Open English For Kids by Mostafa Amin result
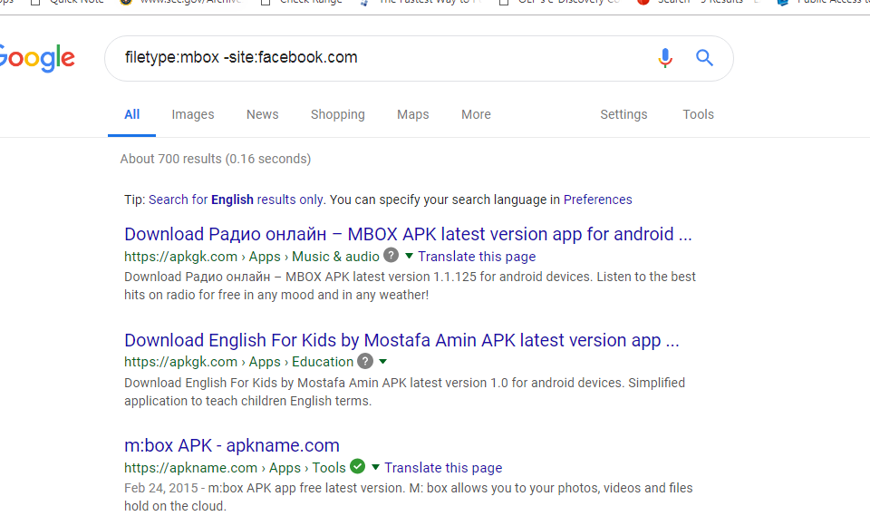Viewport: 870px width, 516px height. click(x=401, y=340)
